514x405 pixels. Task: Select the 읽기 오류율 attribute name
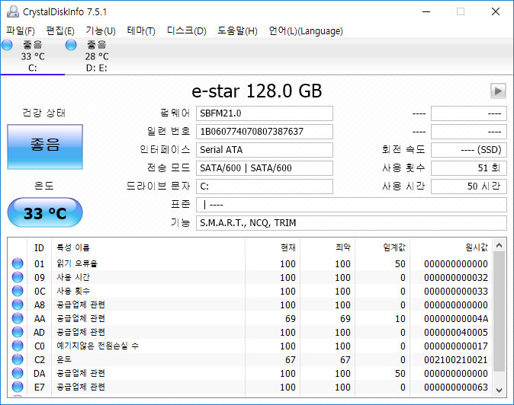click(x=77, y=263)
